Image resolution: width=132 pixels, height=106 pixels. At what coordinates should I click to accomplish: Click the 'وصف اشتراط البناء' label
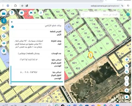(x=56, y=42)
